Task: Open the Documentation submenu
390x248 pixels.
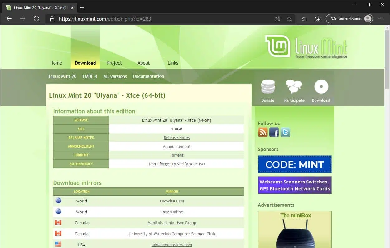Action: click(x=148, y=76)
